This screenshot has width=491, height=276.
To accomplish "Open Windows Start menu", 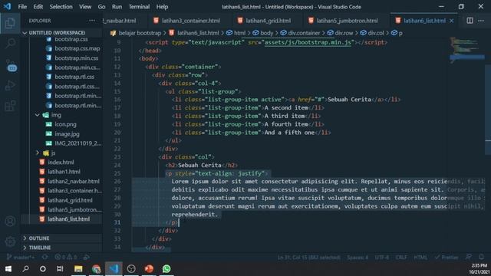I will click(8, 269).
